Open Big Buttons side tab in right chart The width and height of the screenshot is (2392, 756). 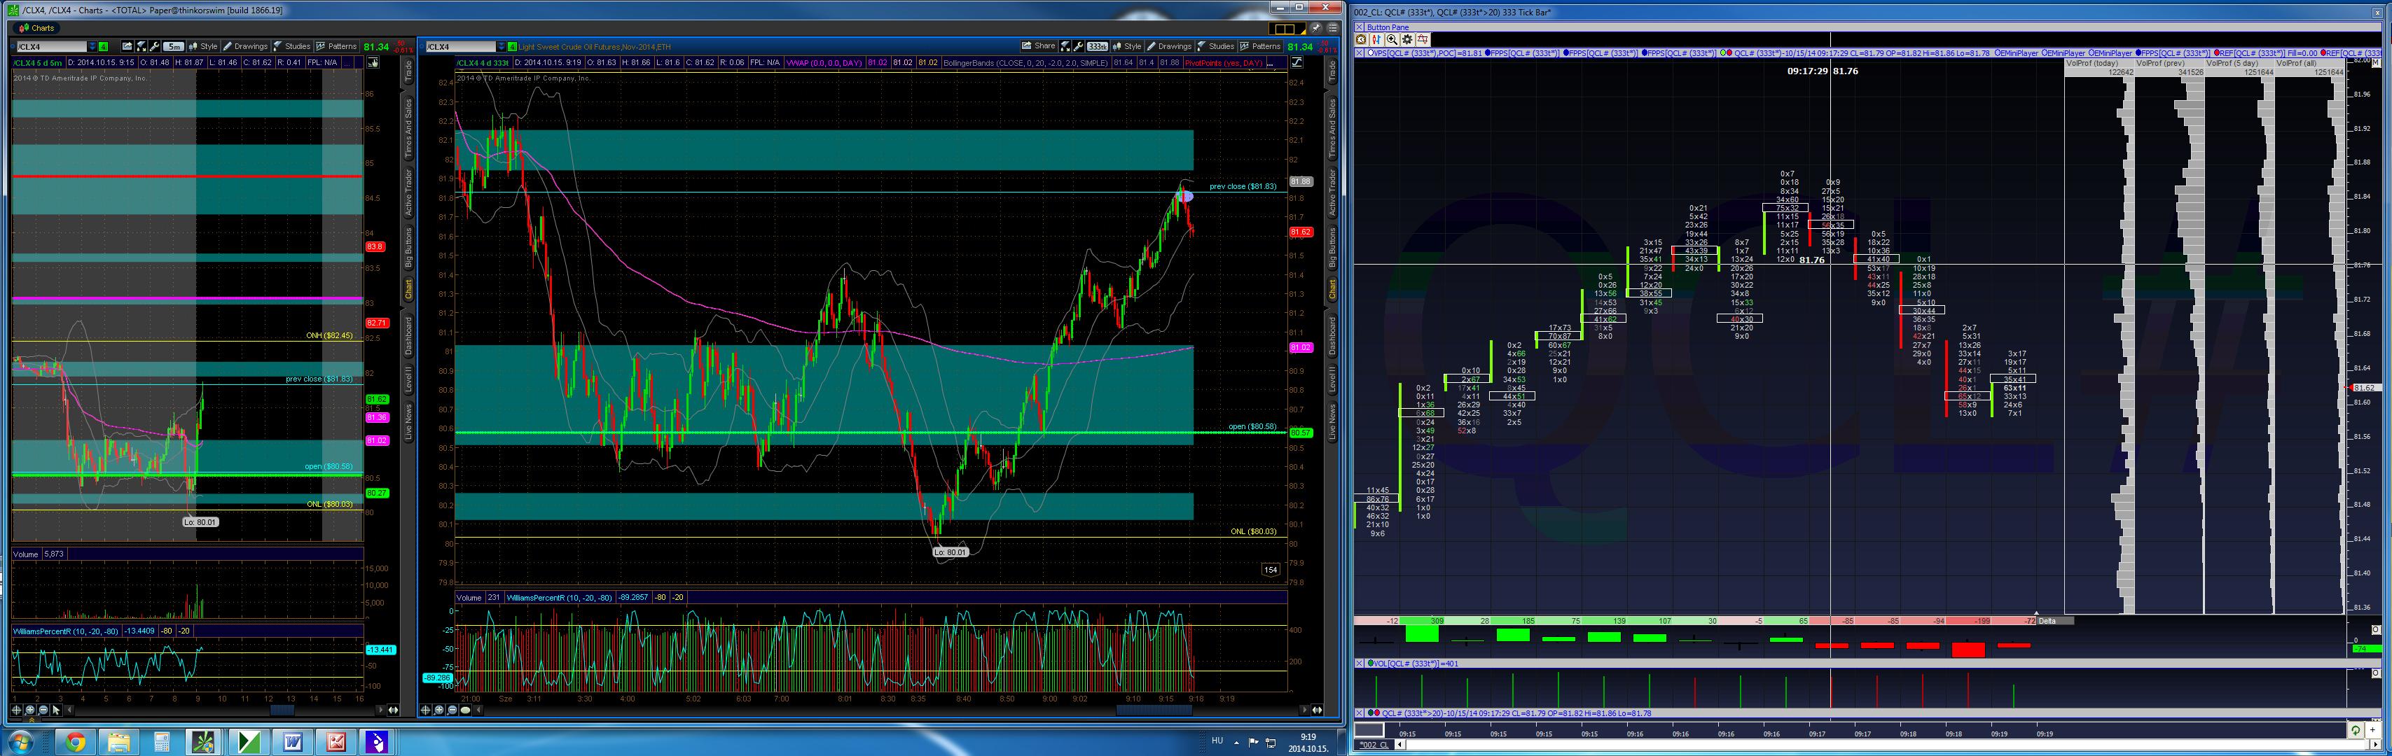tap(1332, 248)
